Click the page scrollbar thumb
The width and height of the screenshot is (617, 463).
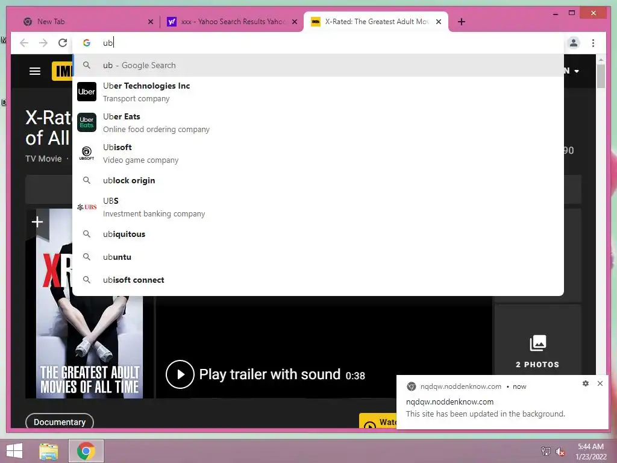coord(601,76)
